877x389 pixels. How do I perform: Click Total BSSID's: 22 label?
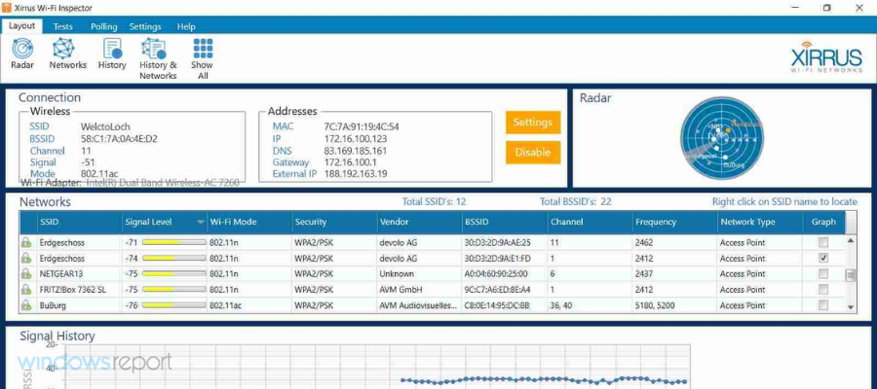(x=576, y=202)
